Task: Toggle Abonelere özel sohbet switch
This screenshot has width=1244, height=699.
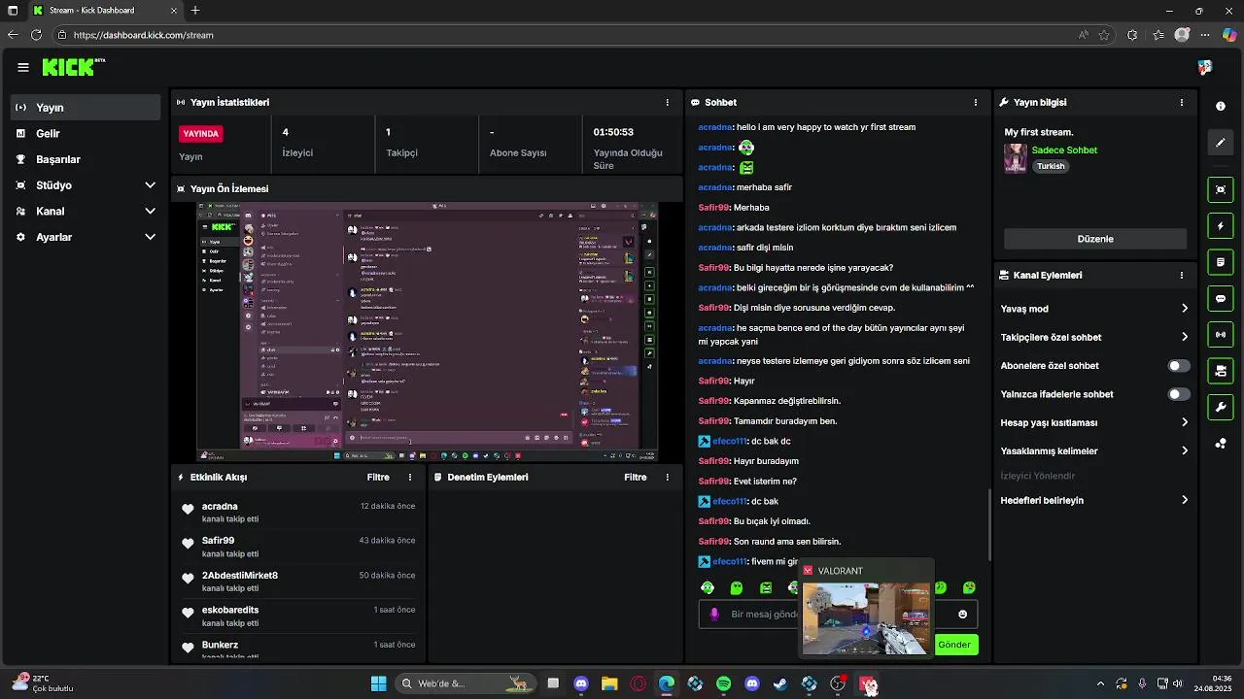Action: click(1179, 366)
